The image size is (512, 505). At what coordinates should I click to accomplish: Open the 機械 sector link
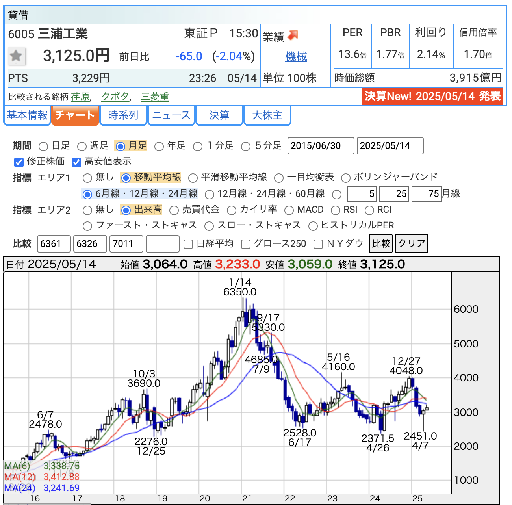click(296, 57)
